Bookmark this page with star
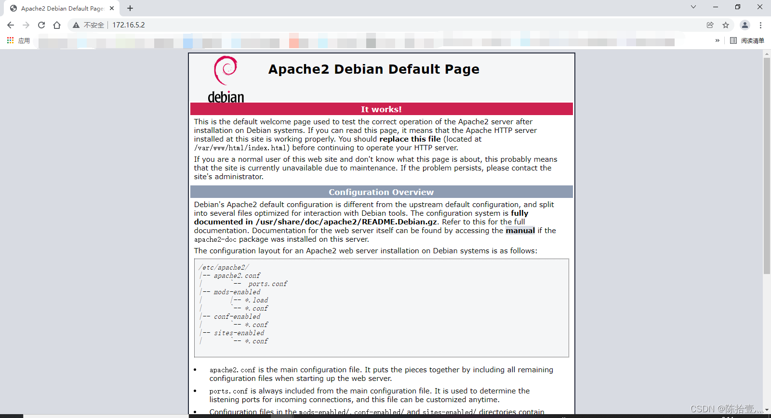771x418 pixels. pyautogui.click(x=726, y=25)
